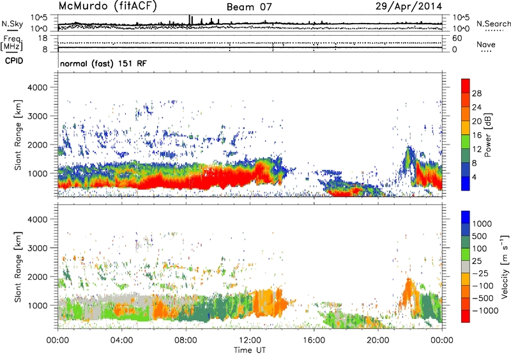Click the 2000 range tick in Power panel

click(x=38, y=144)
